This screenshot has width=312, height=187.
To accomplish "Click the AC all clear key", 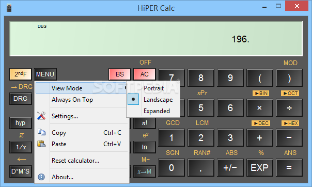I will point(145,74).
